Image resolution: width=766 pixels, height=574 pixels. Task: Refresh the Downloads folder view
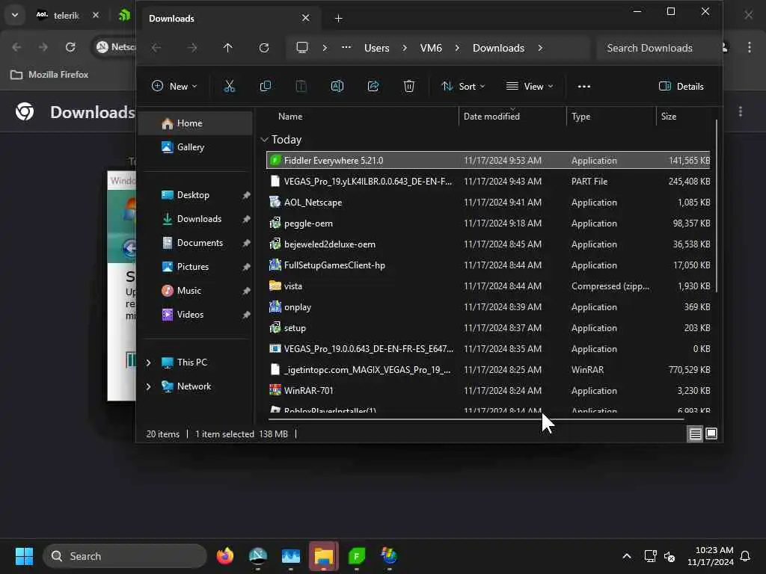(264, 48)
